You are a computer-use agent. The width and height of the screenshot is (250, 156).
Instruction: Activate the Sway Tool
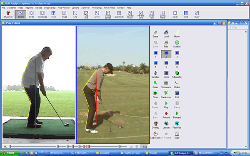click(x=152, y=15)
